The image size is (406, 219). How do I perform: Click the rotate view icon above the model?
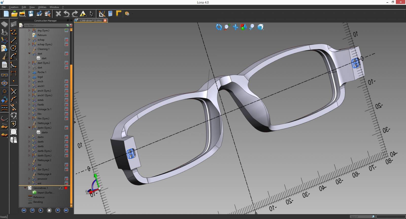[219, 27]
